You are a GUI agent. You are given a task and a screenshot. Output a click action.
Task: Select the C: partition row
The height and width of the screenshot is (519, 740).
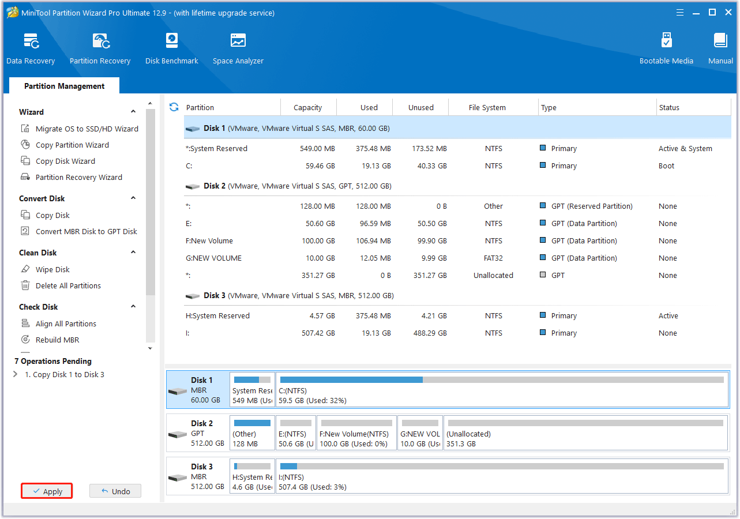[457, 166]
